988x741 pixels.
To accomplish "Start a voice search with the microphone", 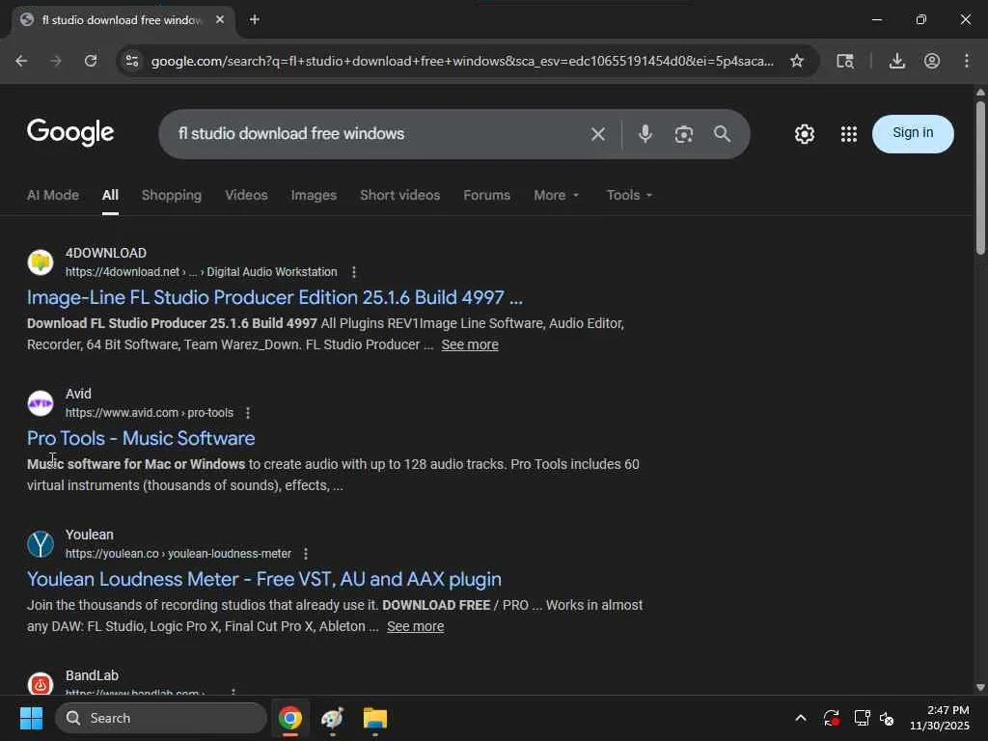I will 645,133.
